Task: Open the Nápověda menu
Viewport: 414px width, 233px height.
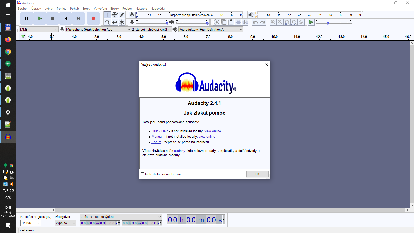Action: [158, 8]
